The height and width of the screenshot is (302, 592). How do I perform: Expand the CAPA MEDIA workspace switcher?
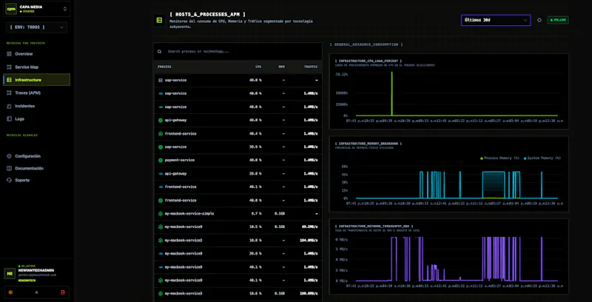click(x=36, y=9)
